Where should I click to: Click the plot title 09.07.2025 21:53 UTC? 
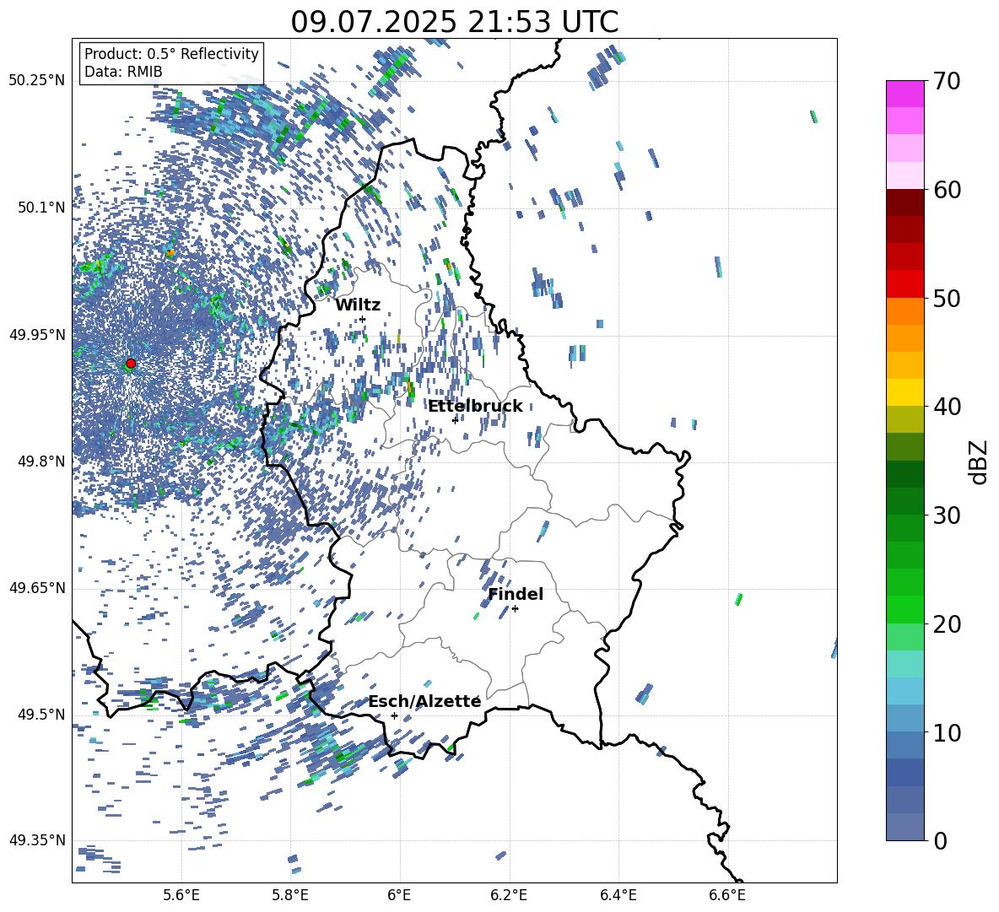coord(454,22)
